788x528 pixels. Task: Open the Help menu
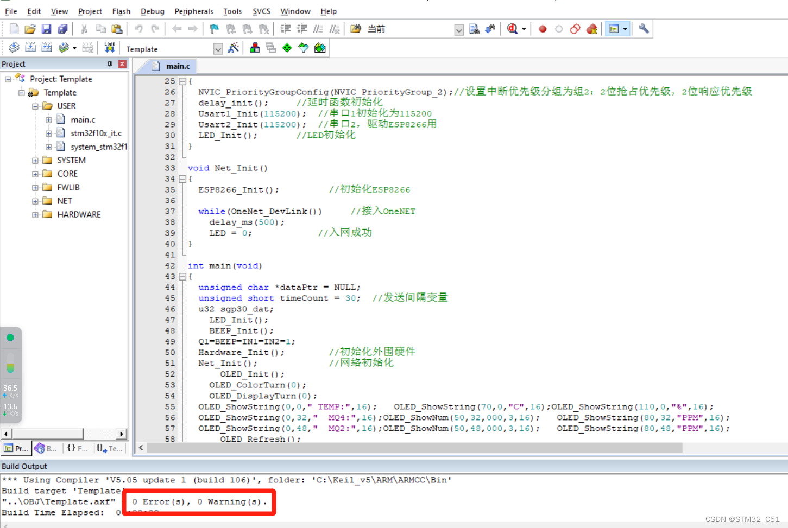pyautogui.click(x=329, y=11)
